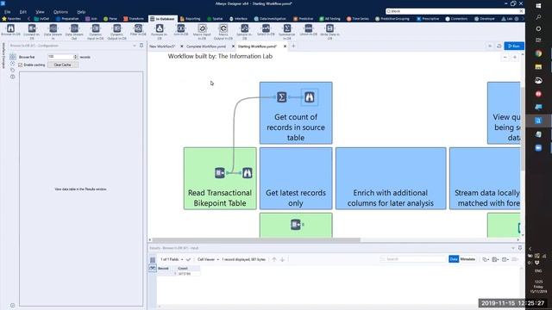Switch to the Preparation tool palette tab
Image resolution: width=552 pixels, height=310 pixels.
point(67,19)
